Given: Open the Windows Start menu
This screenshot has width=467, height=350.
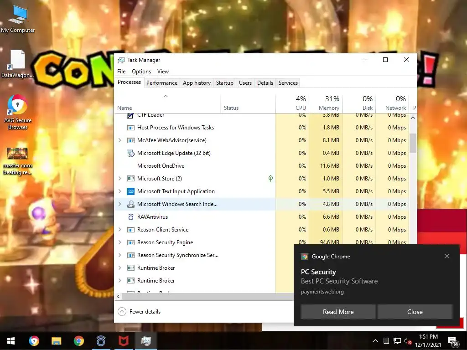Looking at the screenshot, I should click(11, 341).
